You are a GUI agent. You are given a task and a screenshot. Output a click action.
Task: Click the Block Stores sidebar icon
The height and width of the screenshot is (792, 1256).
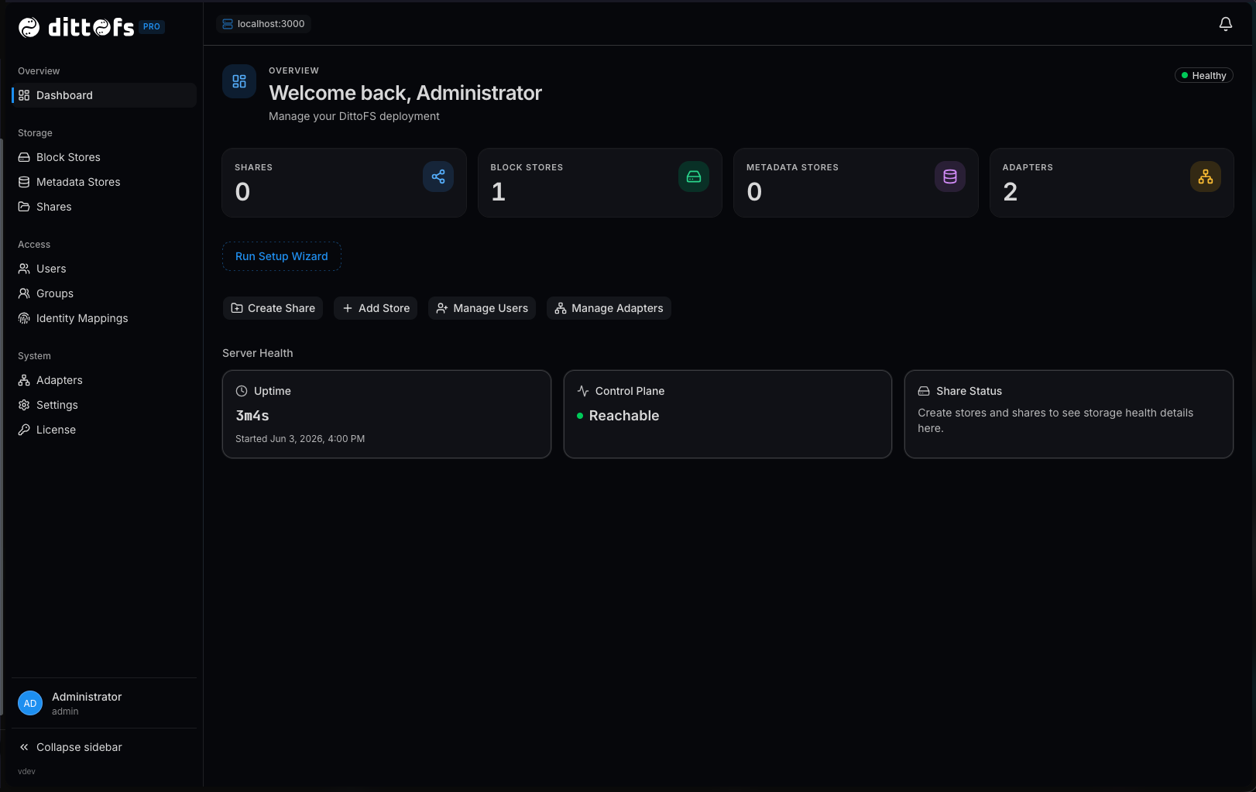[24, 157]
